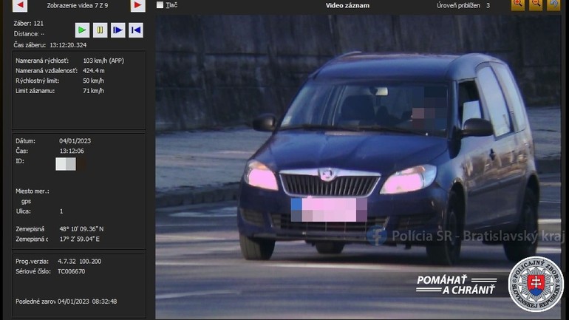The width and height of the screenshot is (569, 320).
Task: Pause the video playback
Action: (100, 30)
